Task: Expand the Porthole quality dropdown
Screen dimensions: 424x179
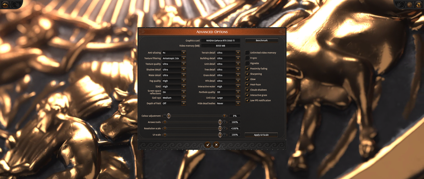Action: 228,92
